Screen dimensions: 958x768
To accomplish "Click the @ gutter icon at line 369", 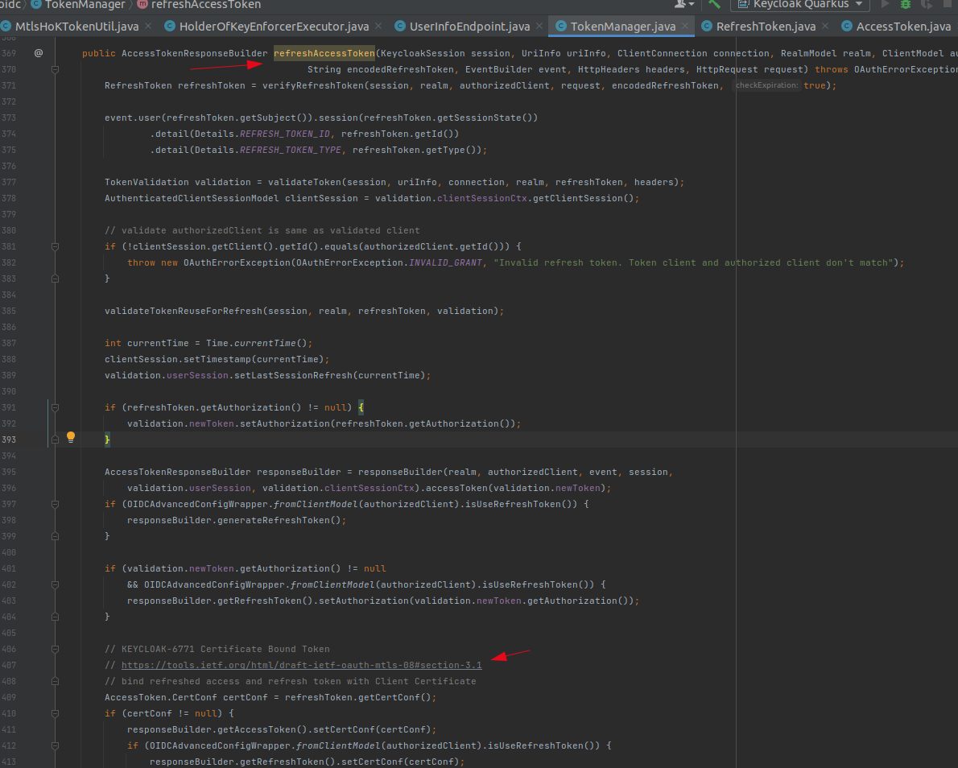I will (39, 53).
